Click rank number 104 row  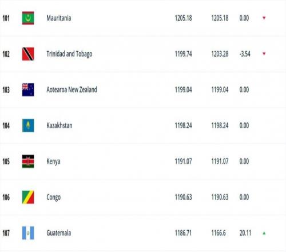point(143,125)
